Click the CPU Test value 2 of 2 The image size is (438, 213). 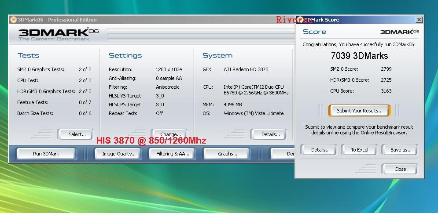tap(85, 80)
